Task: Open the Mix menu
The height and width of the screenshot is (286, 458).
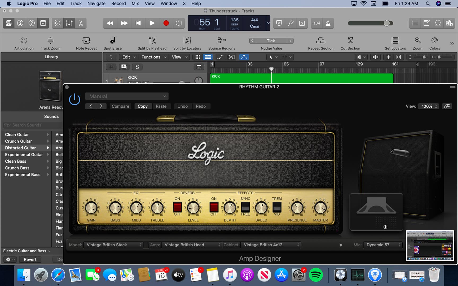Action: pyautogui.click(x=135, y=3)
